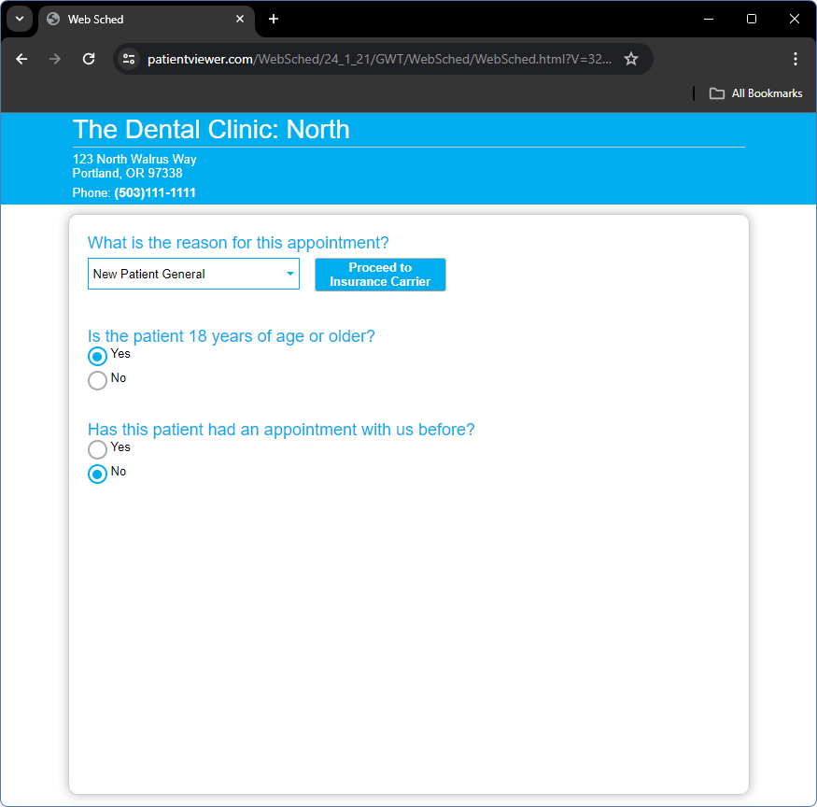This screenshot has width=817, height=807.
Task: Select Yes for previous appointment question
Action: pyautogui.click(x=97, y=449)
